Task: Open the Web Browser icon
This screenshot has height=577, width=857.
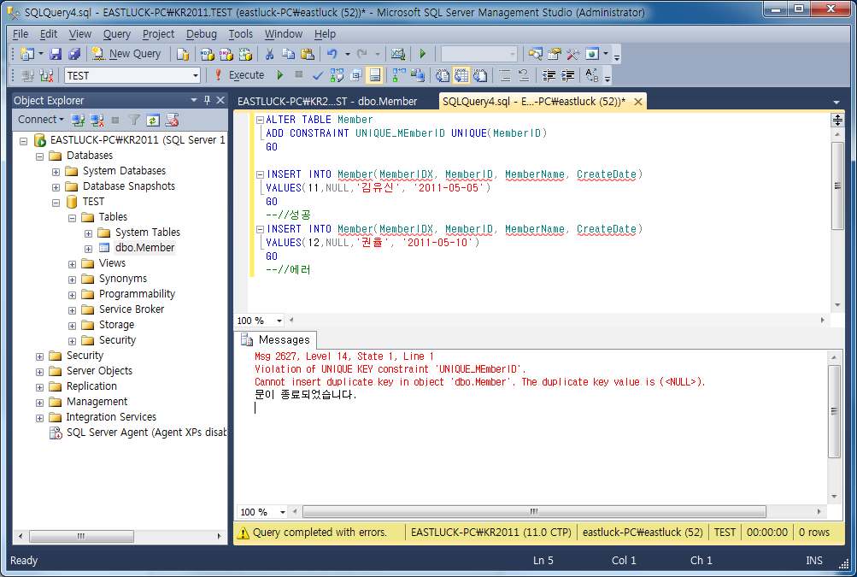Action: [x=592, y=54]
